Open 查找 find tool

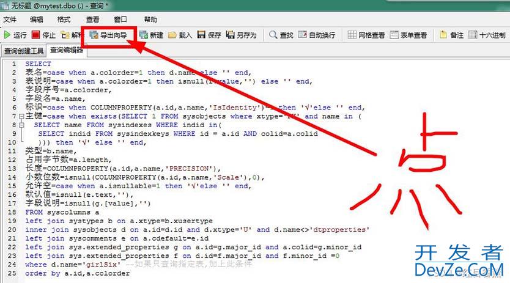[281, 35]
